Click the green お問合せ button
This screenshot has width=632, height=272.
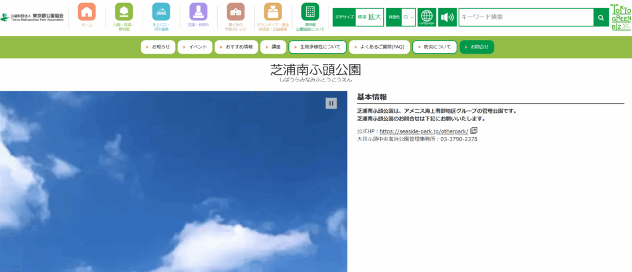pos(476,47)
